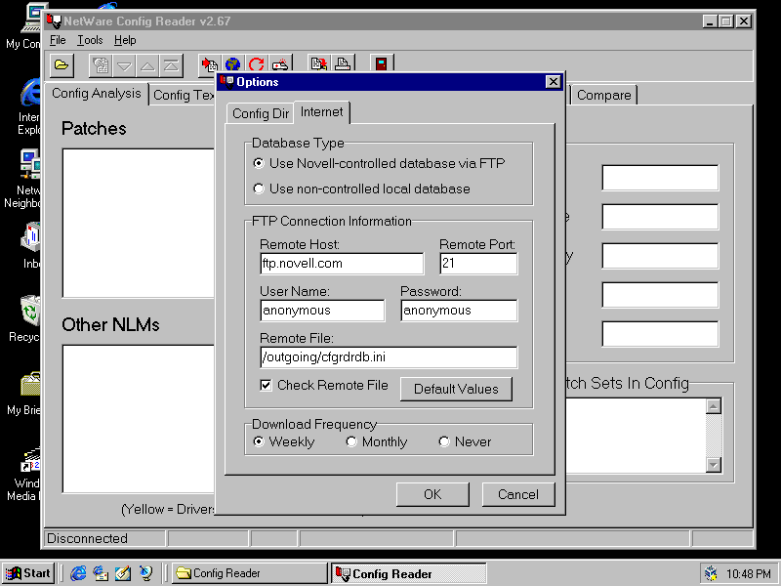The height and width of the screenshot is (586, 781).
Task: Click the red circular refresh arrow icon
Action: point(256,64)
